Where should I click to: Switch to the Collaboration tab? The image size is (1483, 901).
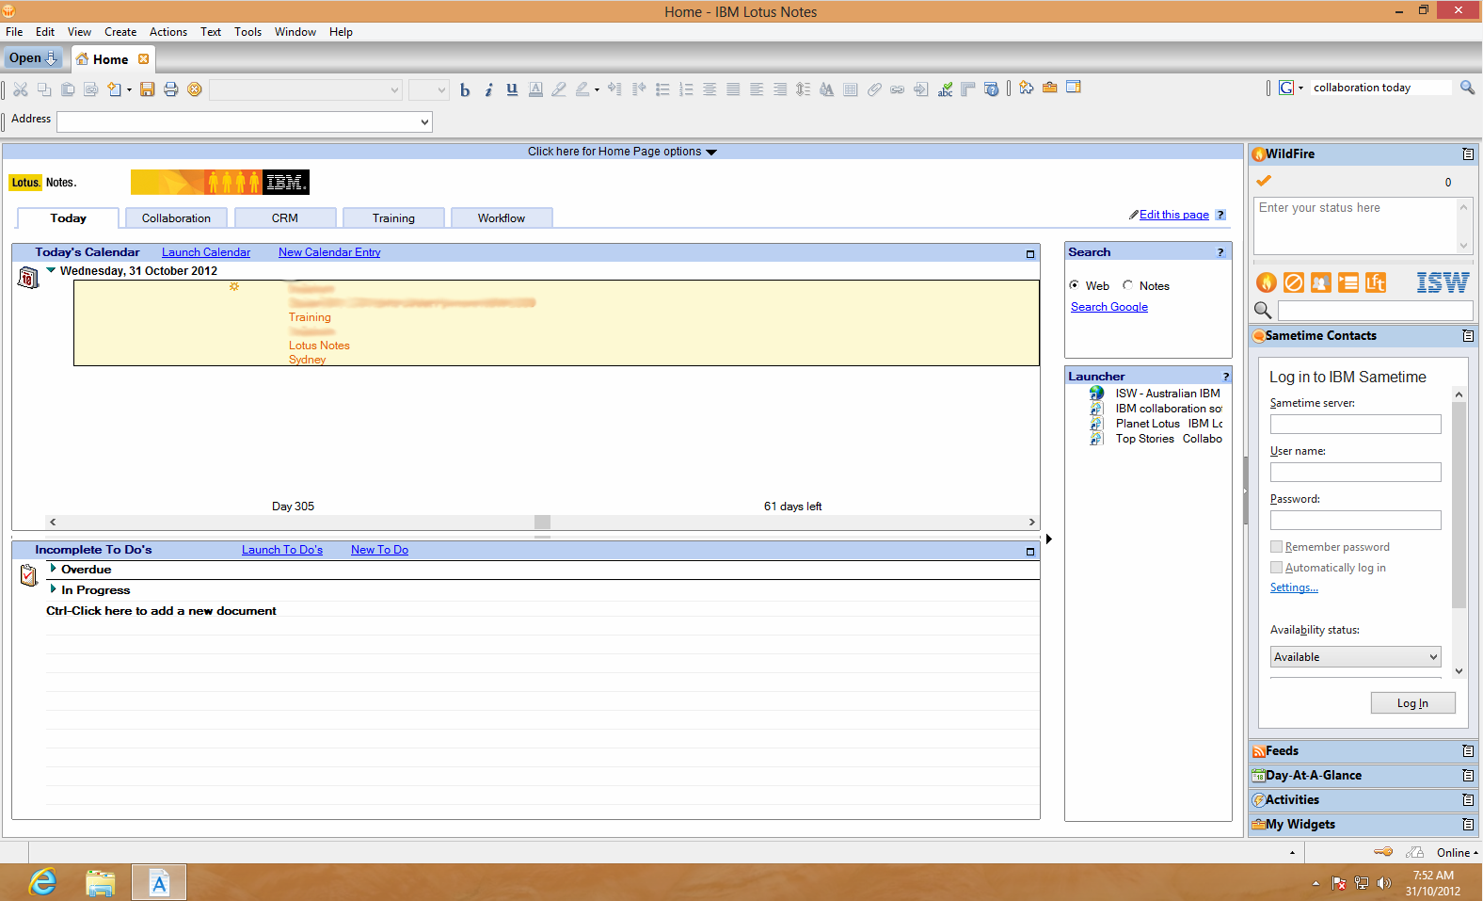[x=176, y=218]
